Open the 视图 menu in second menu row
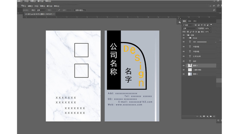Image resolution: width=239 pixels, height=134 pixels. [x=42, y=6]
